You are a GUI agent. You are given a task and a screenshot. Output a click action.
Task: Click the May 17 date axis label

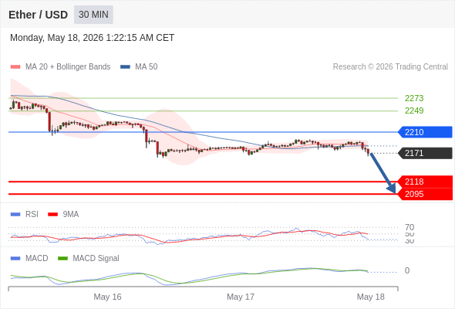(241, 297)
